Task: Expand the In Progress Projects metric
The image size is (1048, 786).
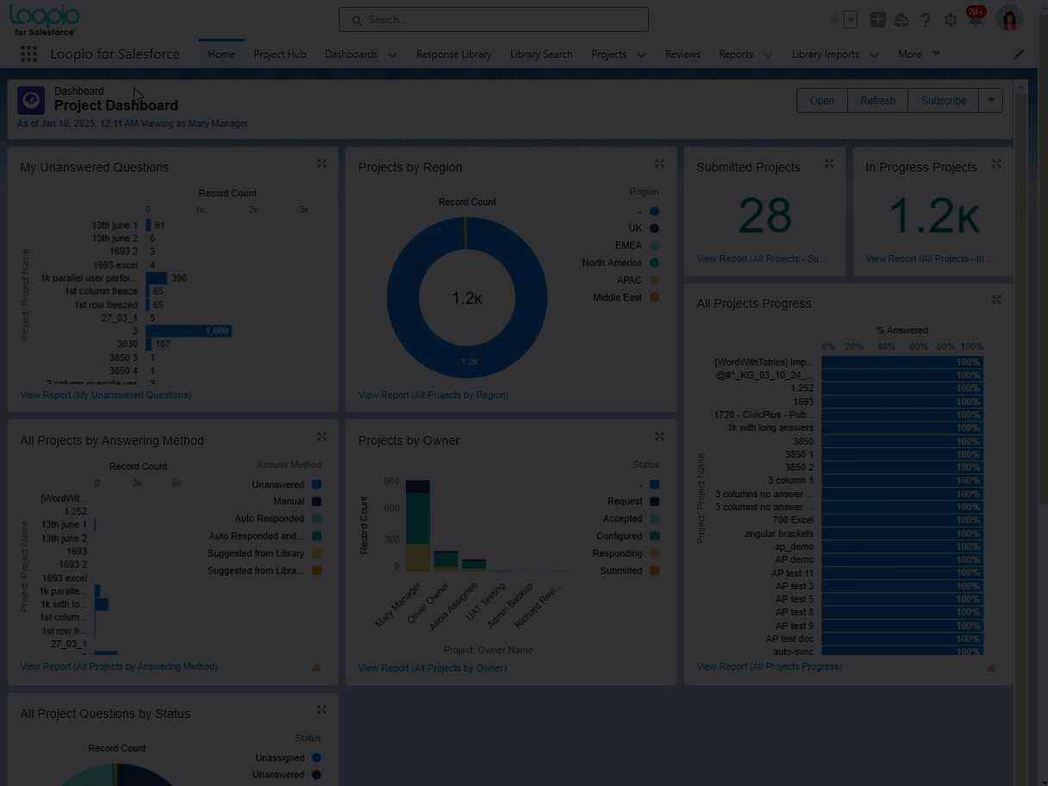Action: coord(996,164)
